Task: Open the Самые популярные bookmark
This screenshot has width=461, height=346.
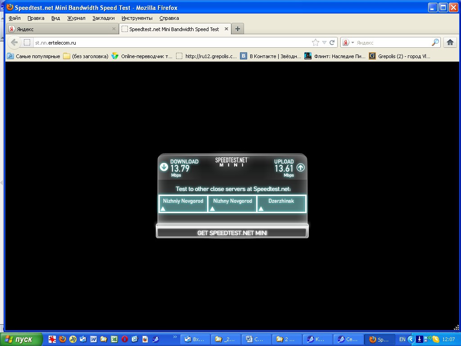Action: click(33, 56)
